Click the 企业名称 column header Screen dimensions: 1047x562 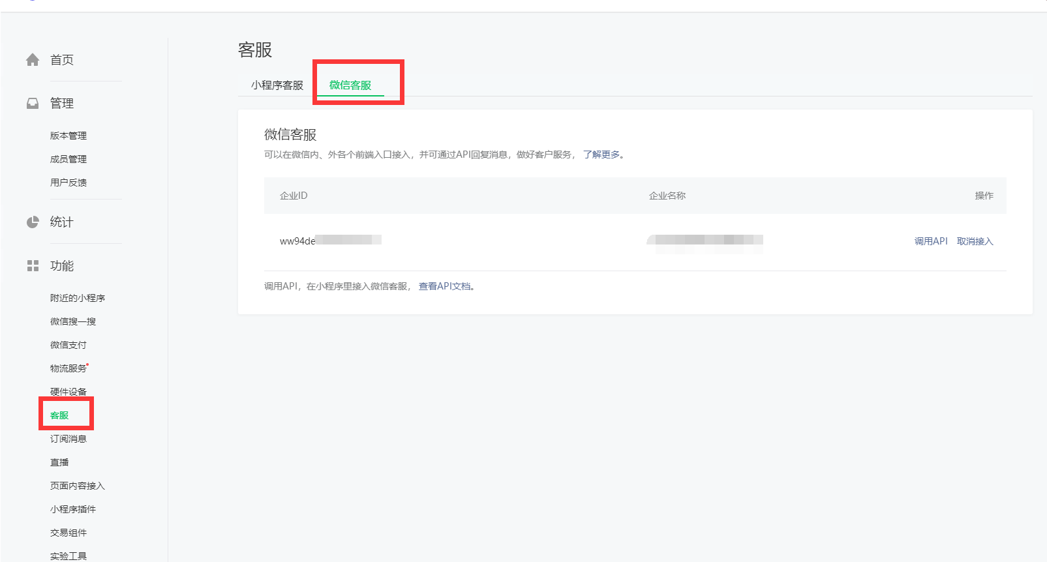point(667,196)
